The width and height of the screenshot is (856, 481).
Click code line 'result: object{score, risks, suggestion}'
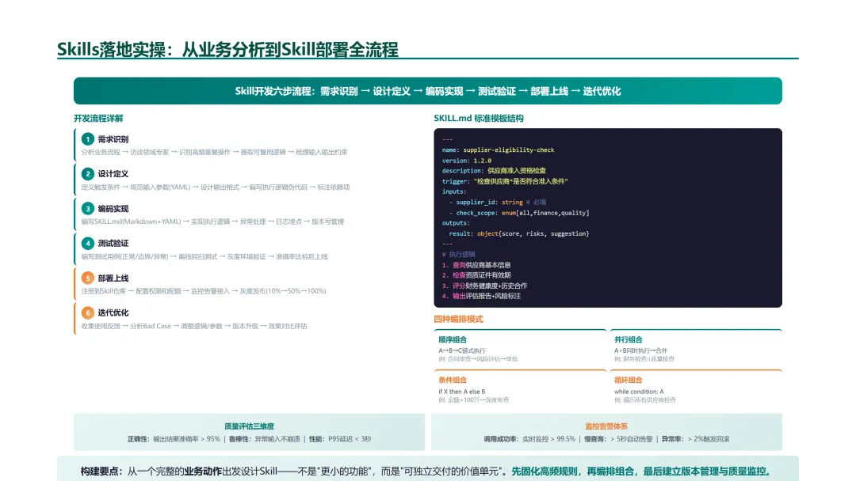tap(518, 233)
